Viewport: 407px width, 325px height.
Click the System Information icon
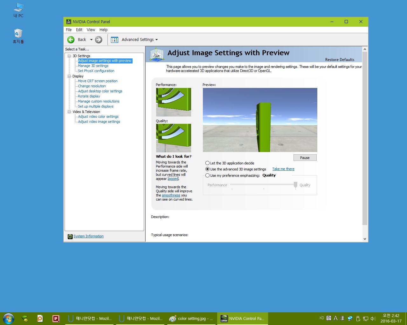click(70, 236)
